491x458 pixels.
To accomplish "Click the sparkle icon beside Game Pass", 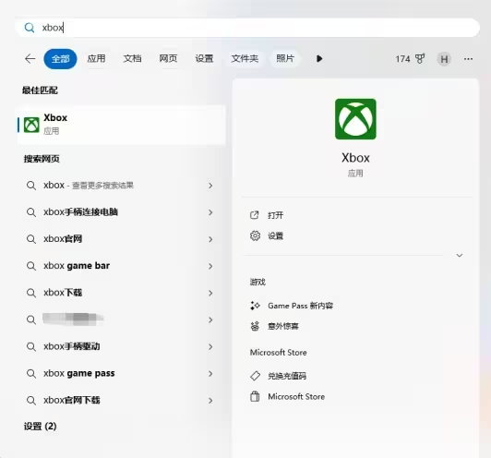I will pos(255,306).
